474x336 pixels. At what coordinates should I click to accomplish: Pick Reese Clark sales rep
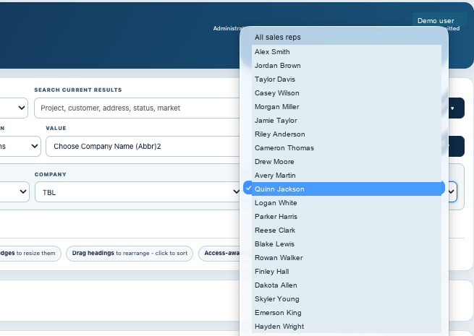(x=347, y=231)
